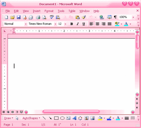Viewport: 141px width, 128px height.
Task: Open the AutoShapes button menu
Action: click(31, 118)
